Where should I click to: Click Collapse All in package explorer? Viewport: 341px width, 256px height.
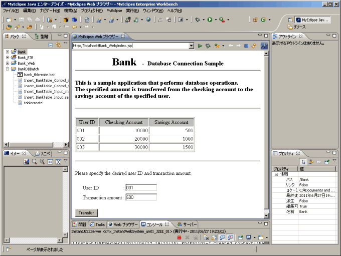click(51, 45)
